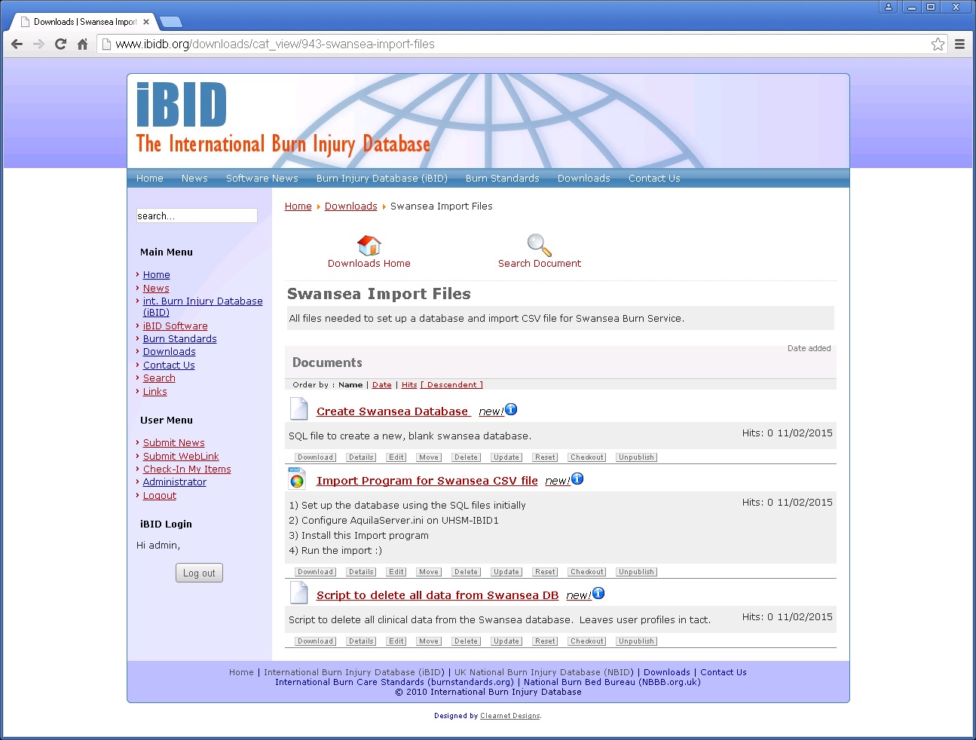
Task: Click the info icon beside Import Program link
Action: (x=577, y=479)
